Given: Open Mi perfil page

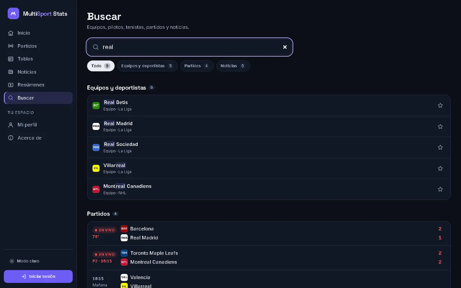Looking at the screenshot, I should [x=38, y=125].
